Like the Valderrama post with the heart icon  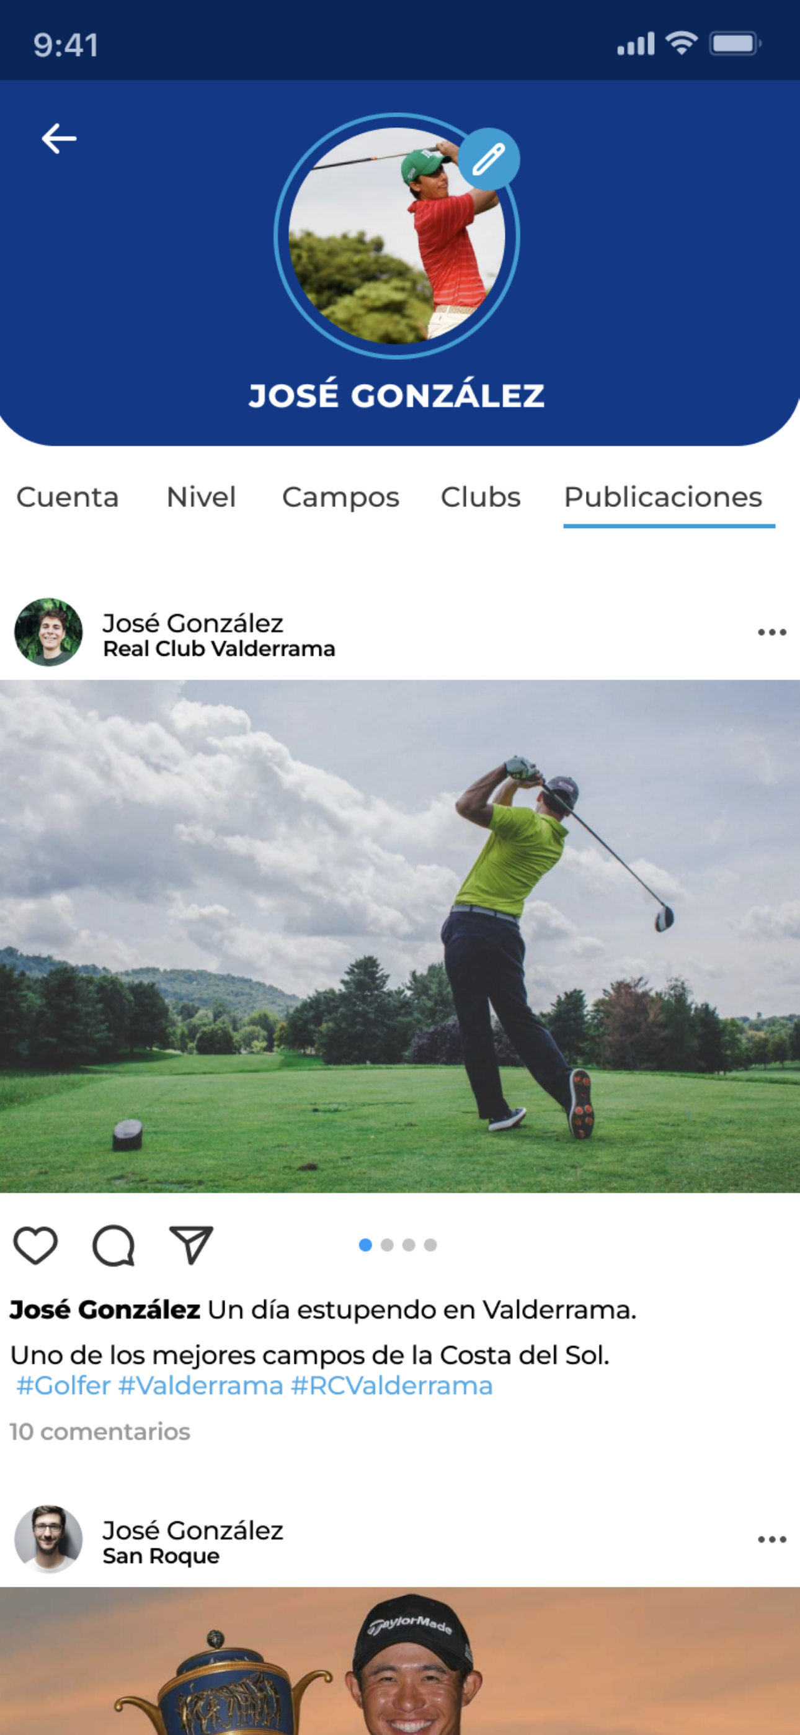(x=36, y=1245)
